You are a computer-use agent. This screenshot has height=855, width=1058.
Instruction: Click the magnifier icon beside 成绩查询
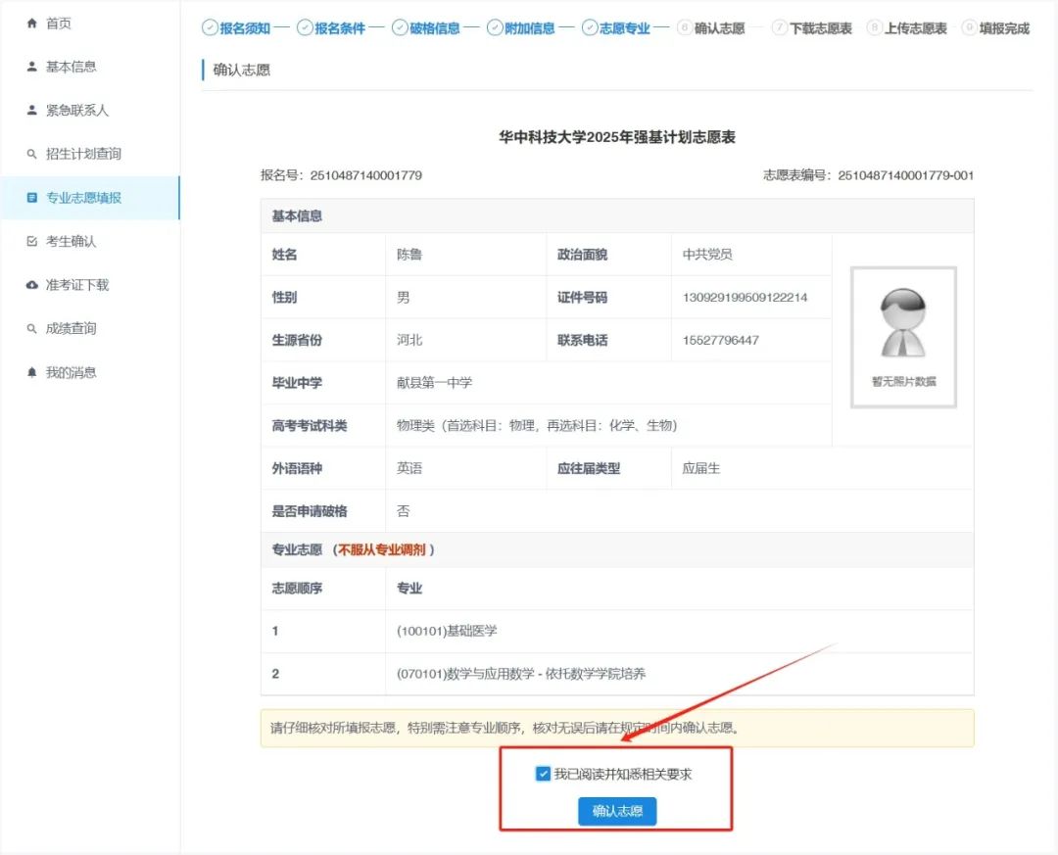tap(31, 329)
